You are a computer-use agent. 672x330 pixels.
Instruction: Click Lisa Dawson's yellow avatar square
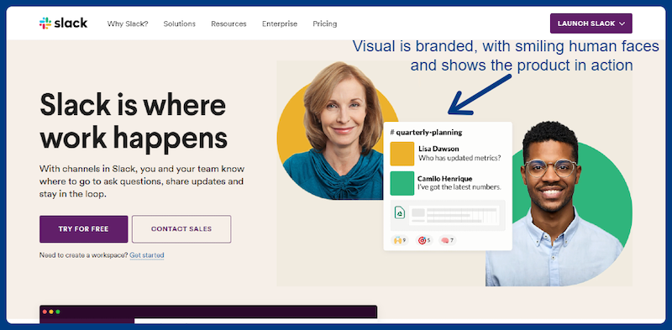coord(402,154)
